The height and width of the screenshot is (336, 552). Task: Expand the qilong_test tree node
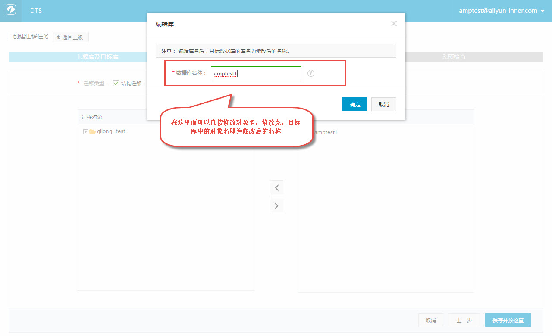pos(85,132)
